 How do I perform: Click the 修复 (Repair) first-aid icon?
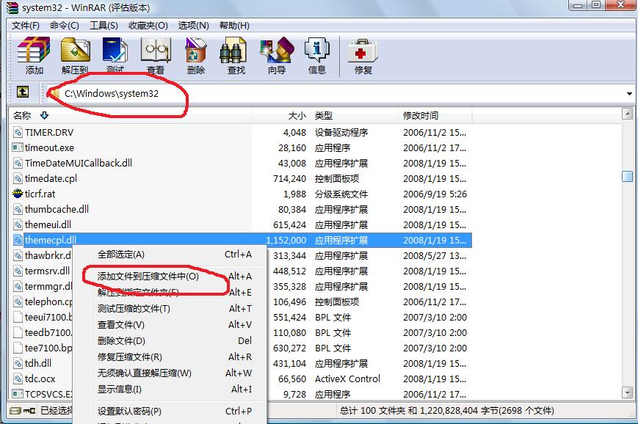pyautogui.click(x=363, y=51)
